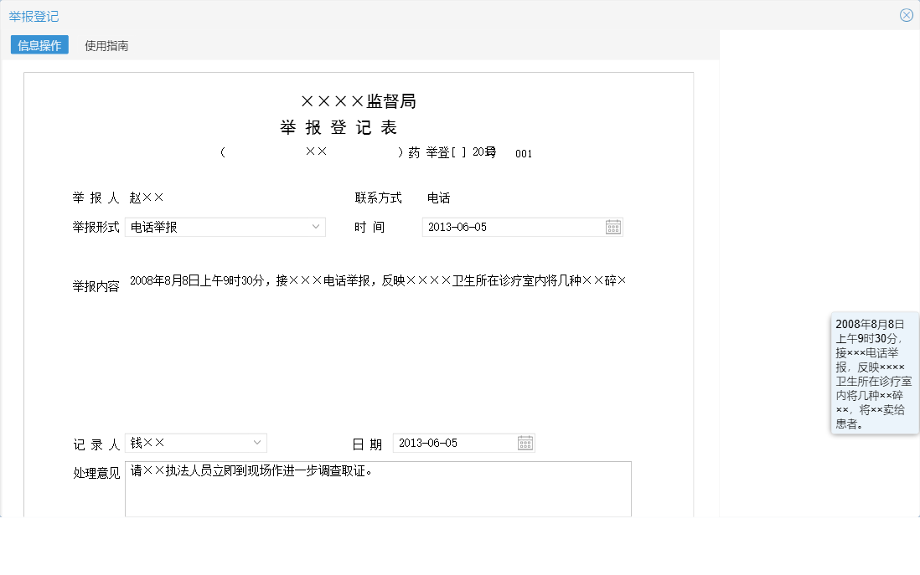
Task: Open the calendar picker beside the 日期 field
Action: tap(525, 442)
